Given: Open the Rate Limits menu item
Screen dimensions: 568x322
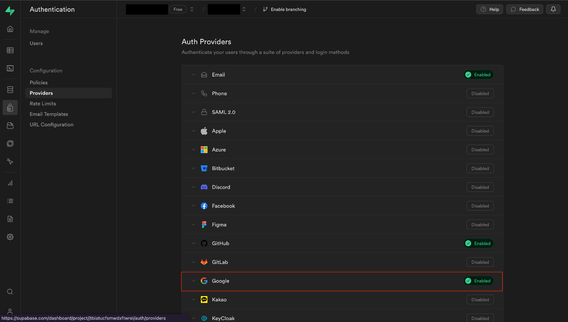Looking at the screenshot, I should (x=43, y=104).
